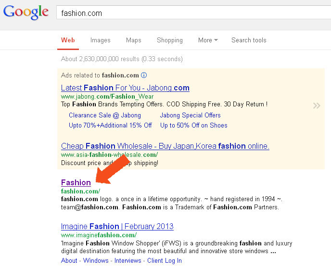Image resolution: width=331 pixels, height=269 pixels.
Task: Click Search tools button
Action: coord(248,40)
